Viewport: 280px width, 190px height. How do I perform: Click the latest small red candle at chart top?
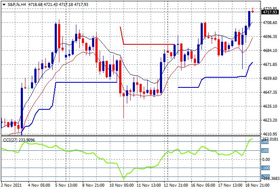pyautogui.click(x=253, y=11)
